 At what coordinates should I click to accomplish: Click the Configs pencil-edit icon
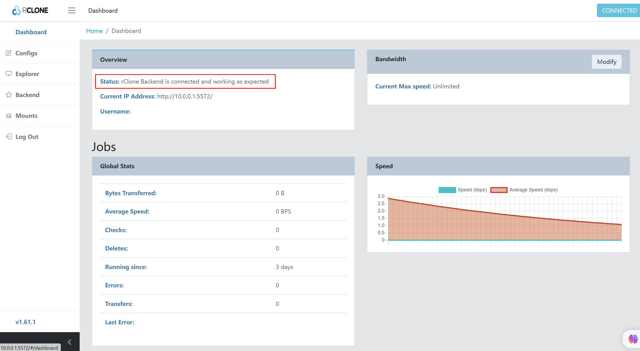point(9,53)
